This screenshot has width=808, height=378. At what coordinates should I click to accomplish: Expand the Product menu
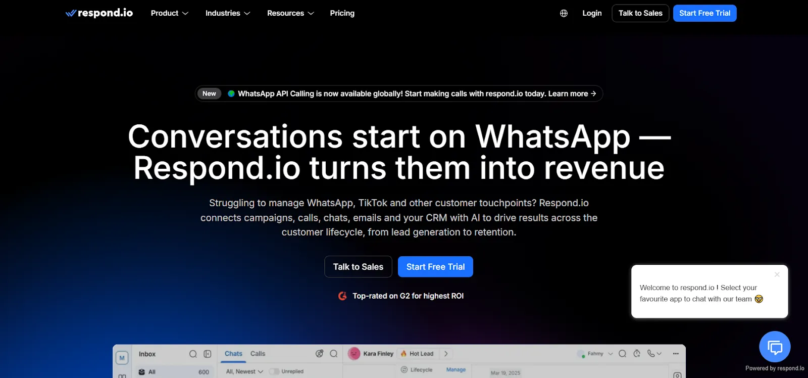(x=169, y=13)
